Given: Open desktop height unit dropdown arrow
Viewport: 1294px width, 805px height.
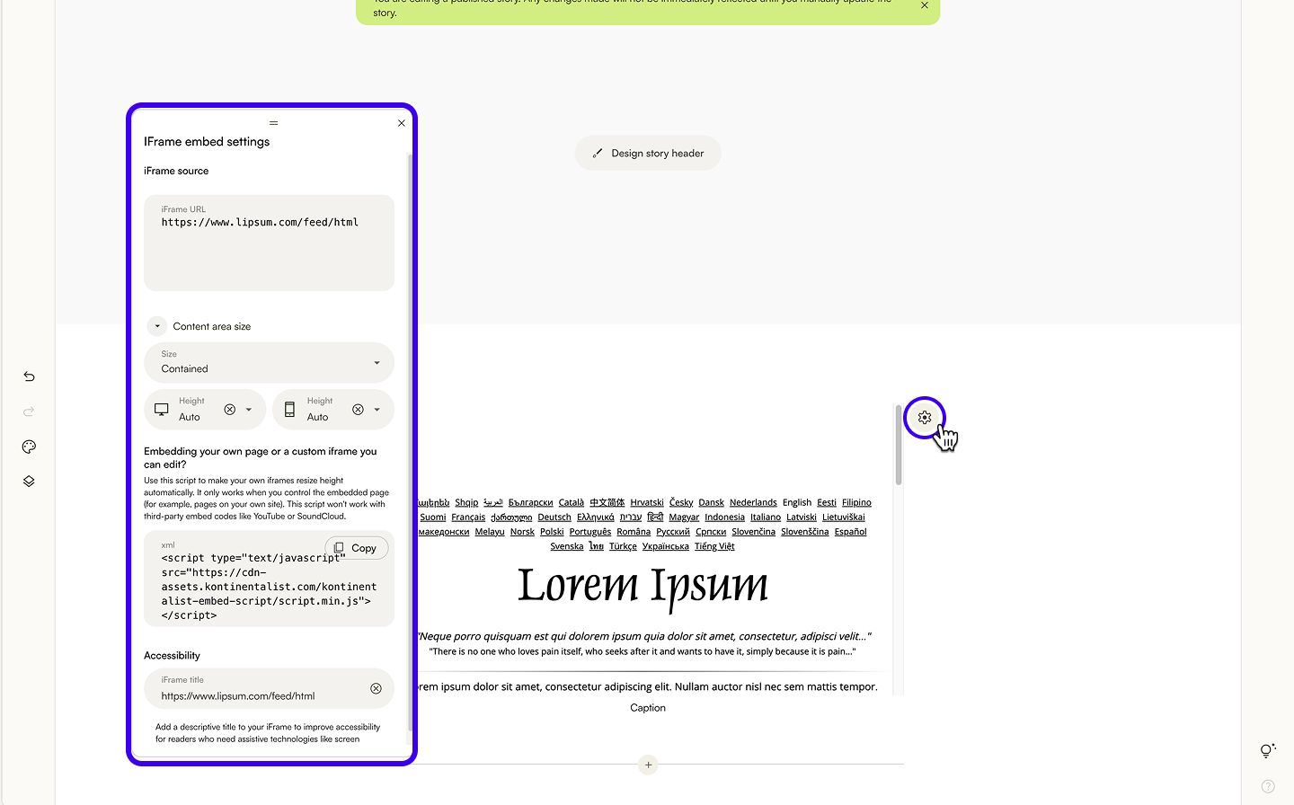Looking at the screenshot, I should pyautogui.click(x=249, y=410).
